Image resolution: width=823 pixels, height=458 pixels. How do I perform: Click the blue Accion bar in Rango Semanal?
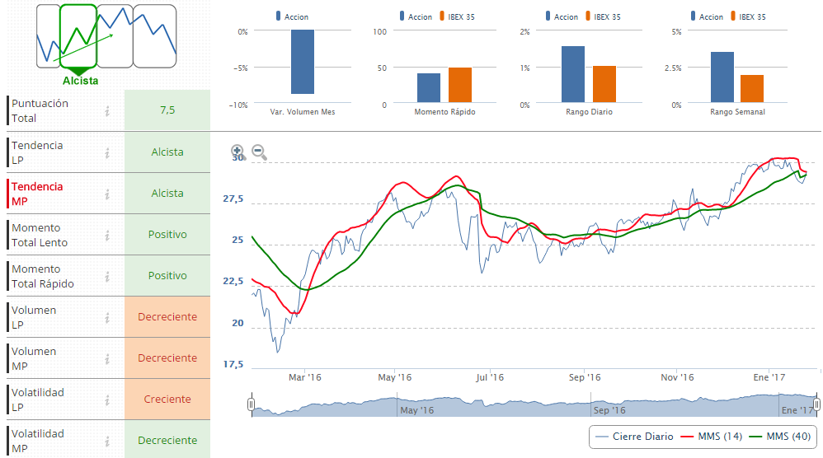click(x=722, y=77)
